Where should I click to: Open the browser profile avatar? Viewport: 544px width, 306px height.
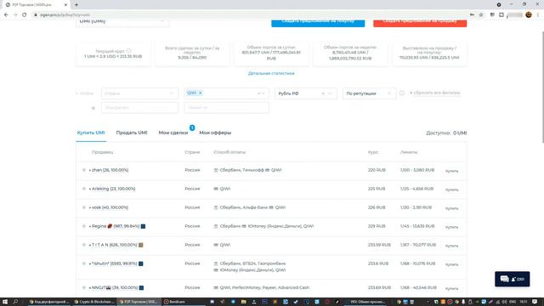(x=529, y=14)
